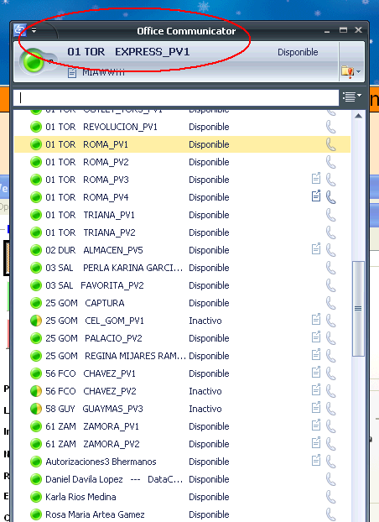Viewport: 379px width, 522px height.
Task: Open note icon for PALACIO_PV2
Action: click(316, 337)
